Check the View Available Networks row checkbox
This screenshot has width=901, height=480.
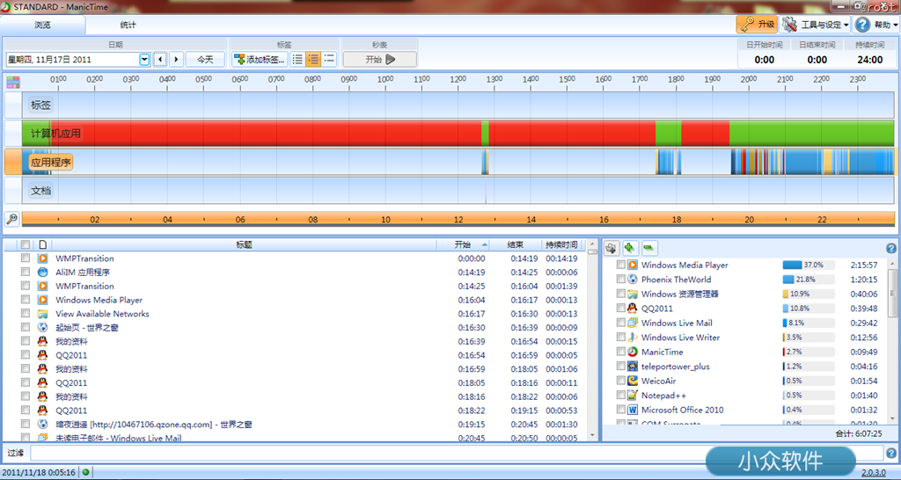(26, 314)
